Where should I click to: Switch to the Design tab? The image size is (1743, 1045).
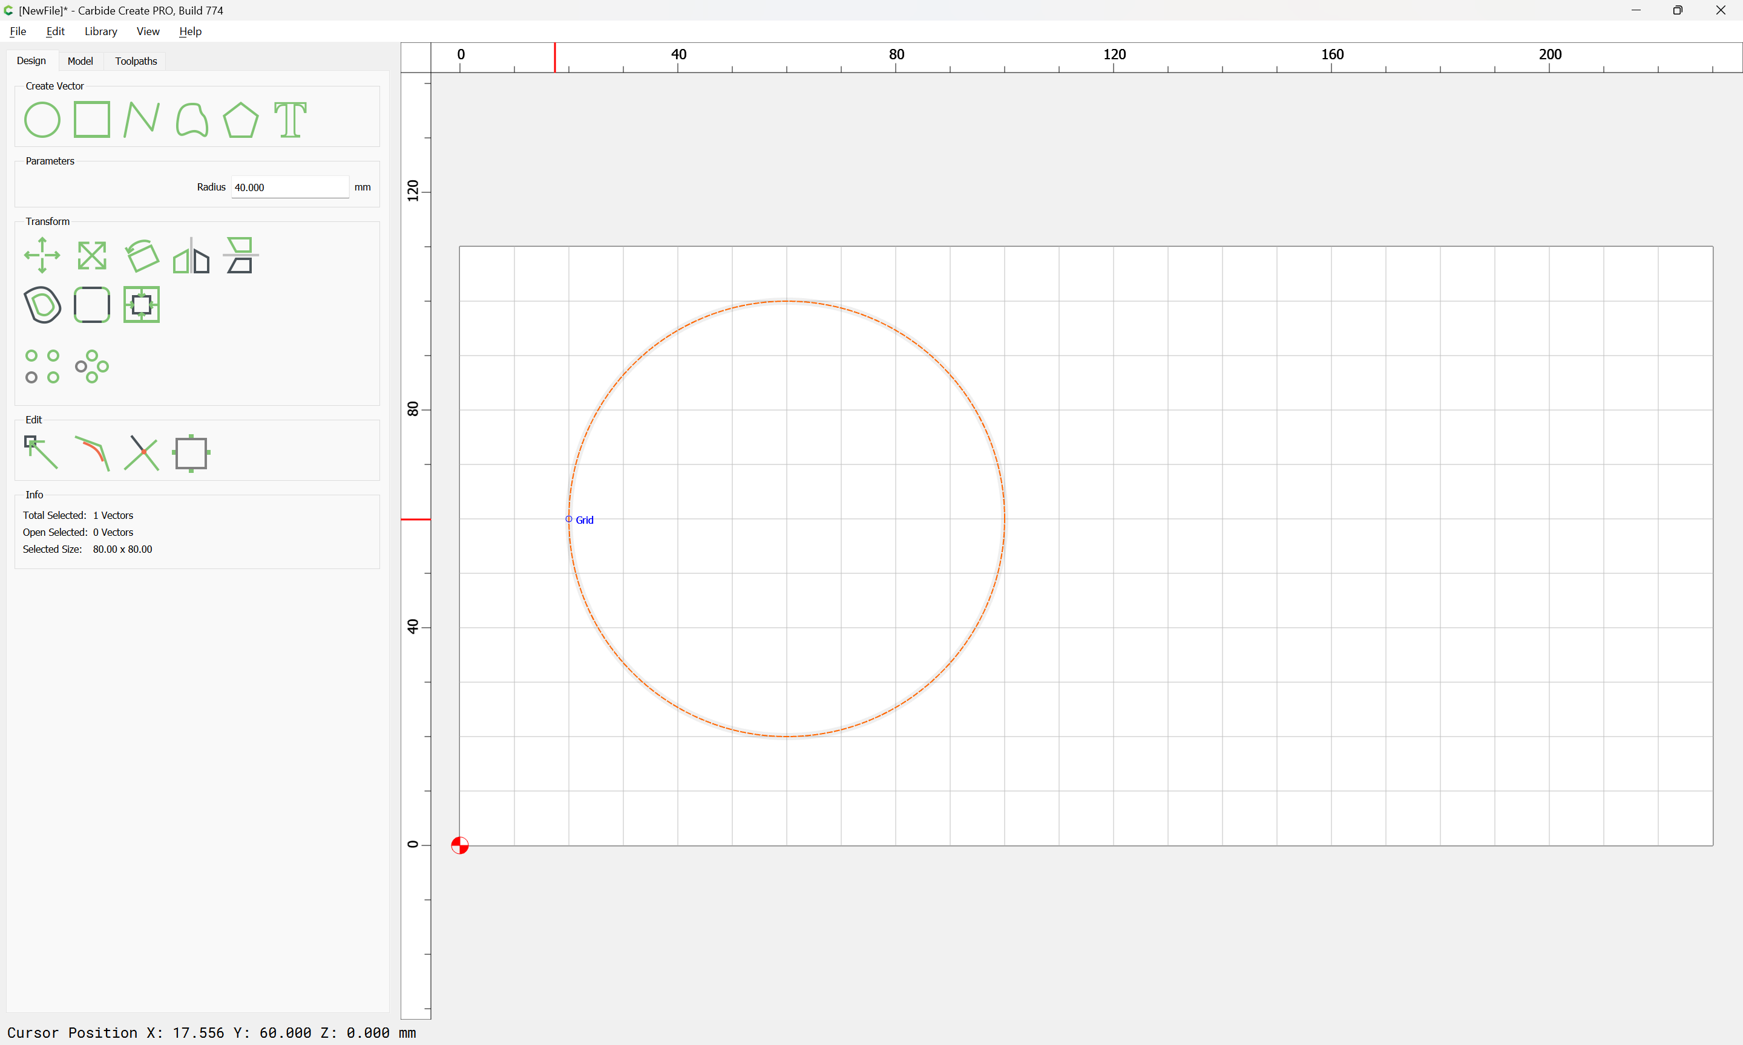[x=31, y=60]
